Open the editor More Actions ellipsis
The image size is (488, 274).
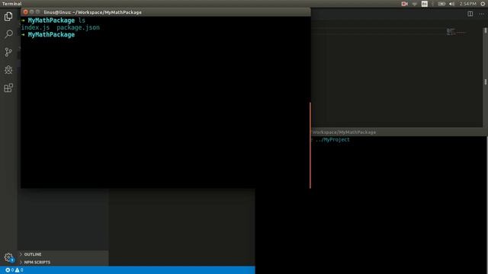[x=481, y=14]
